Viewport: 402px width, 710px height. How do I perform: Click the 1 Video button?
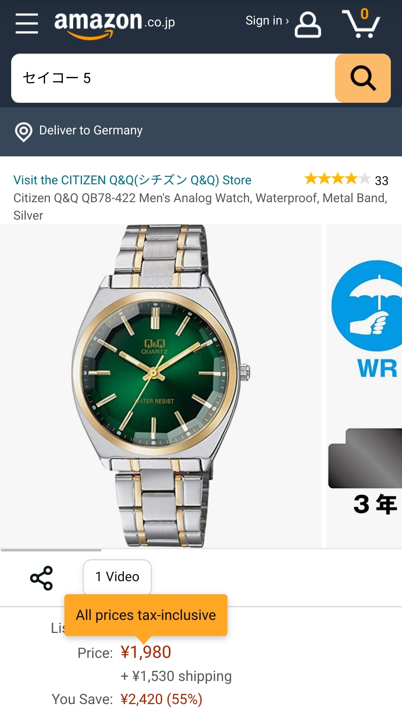(117, 577)
